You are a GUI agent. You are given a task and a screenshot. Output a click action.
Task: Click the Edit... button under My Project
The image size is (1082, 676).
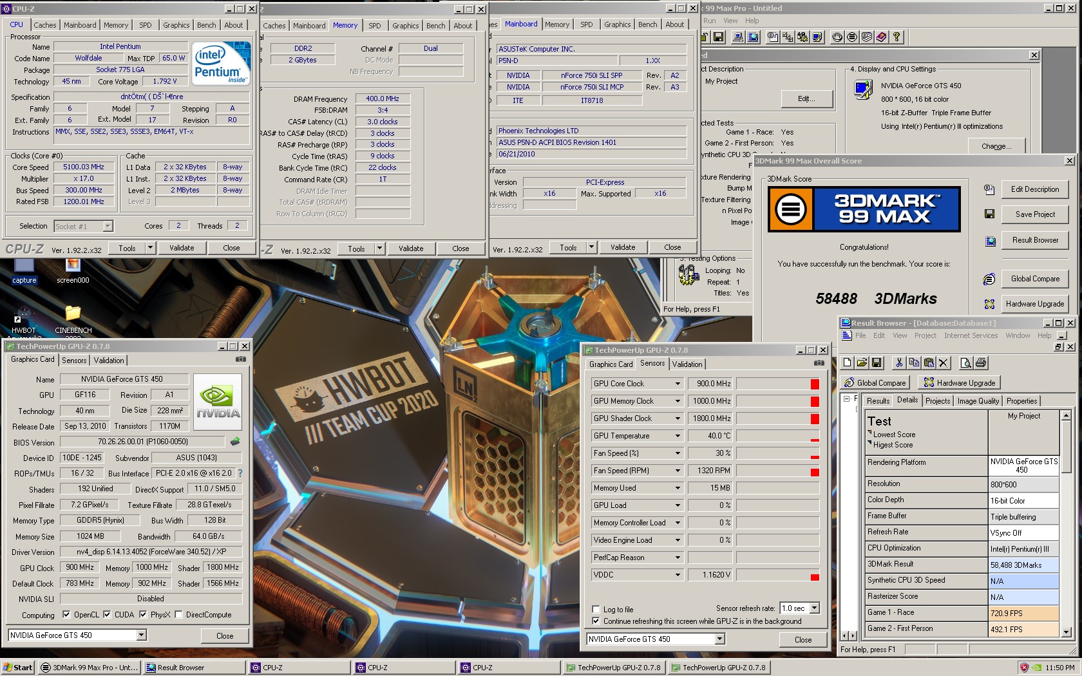pyautogui.click(x=806, y=99)
